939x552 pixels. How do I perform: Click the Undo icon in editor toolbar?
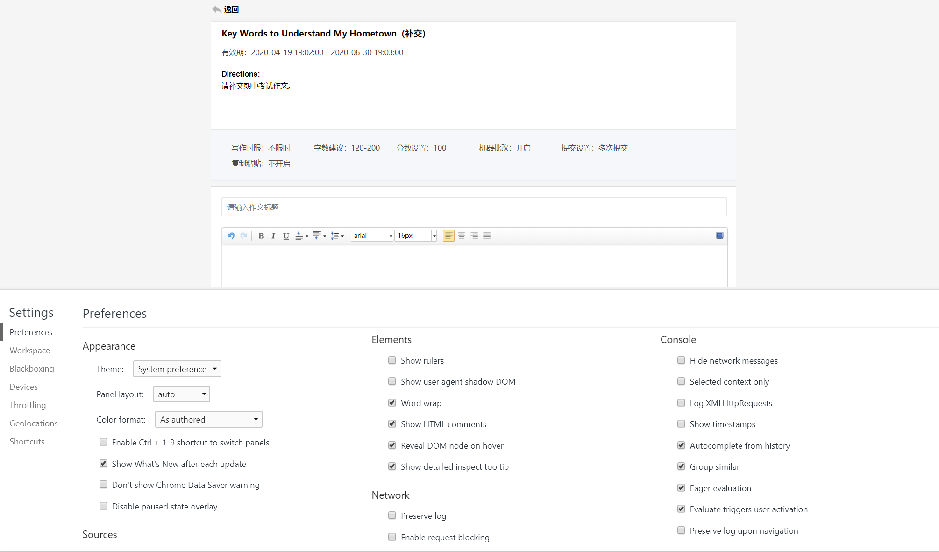(x=230, y=235)
